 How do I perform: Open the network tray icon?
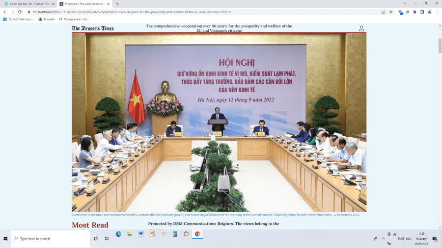395,234
